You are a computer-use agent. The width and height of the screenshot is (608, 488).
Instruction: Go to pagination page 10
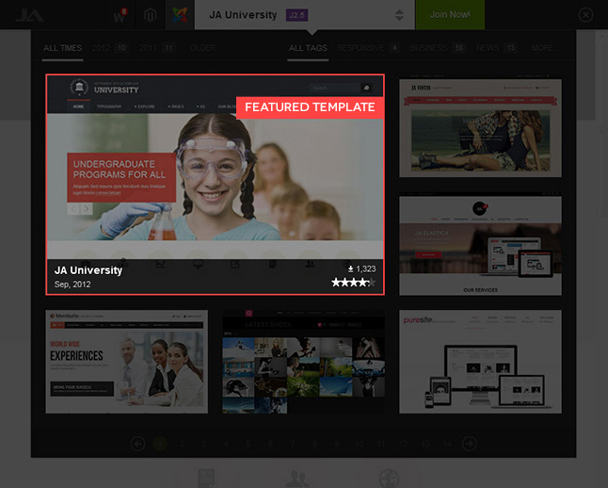pyautogui.click(x=360, y=444)
